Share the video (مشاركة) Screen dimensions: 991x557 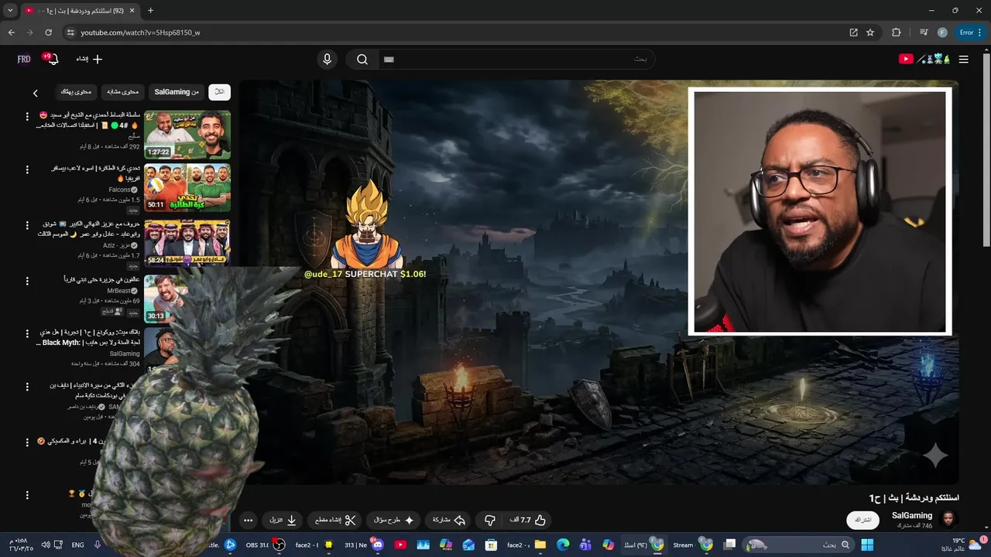tap(448, 521)
